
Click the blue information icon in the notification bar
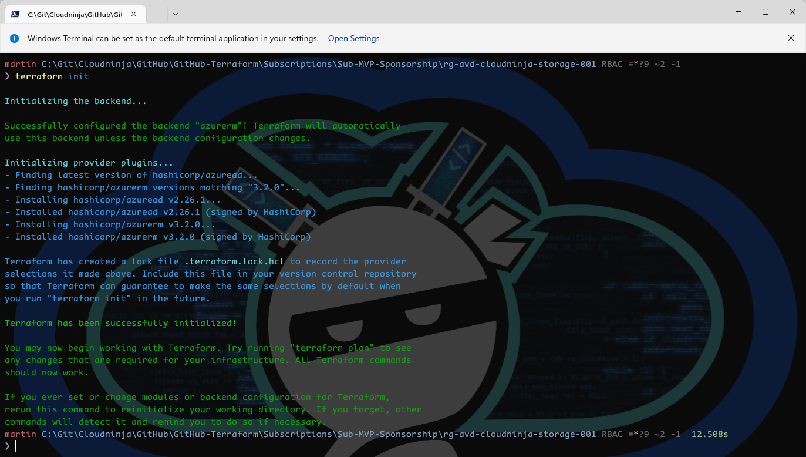pyautogui.click(x=15, y=38)
